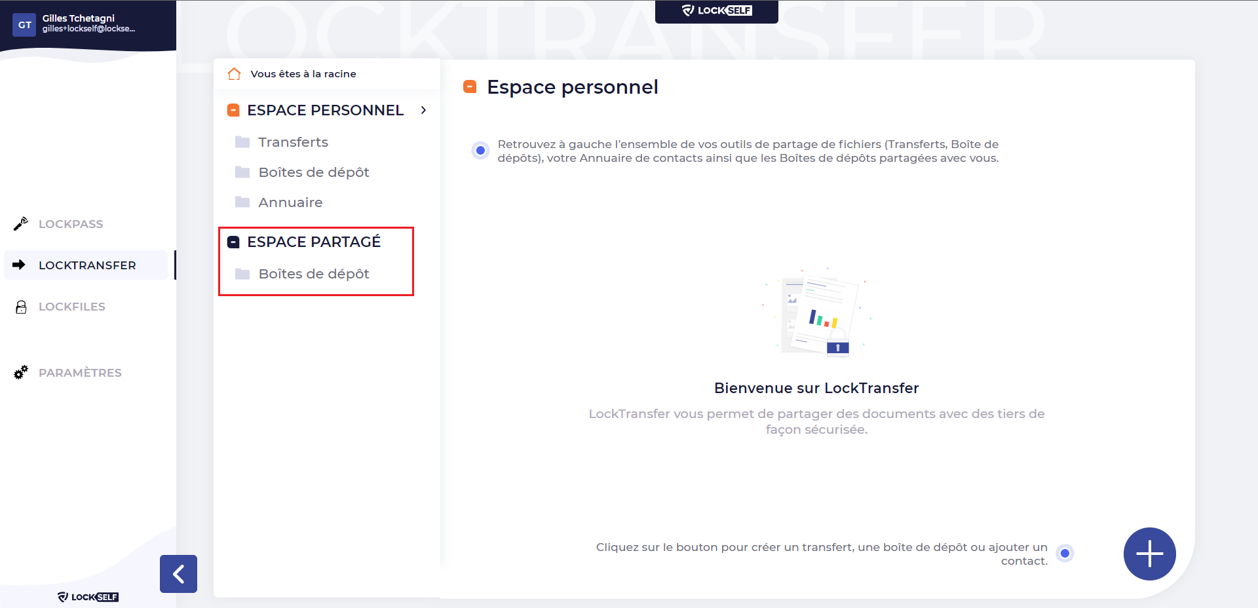The height and width of the screenshot is (608, 1258).
Task: Collapse the Espace Partagé section toggle
Action: point(233,242)
